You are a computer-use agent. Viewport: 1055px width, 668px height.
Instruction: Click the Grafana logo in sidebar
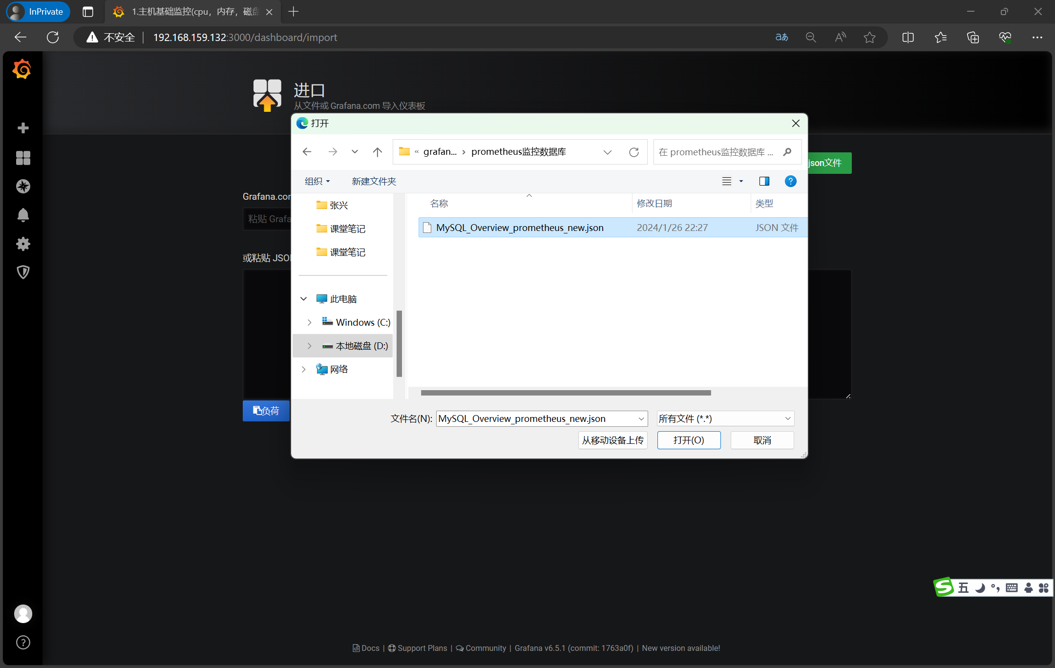point(22,69)
